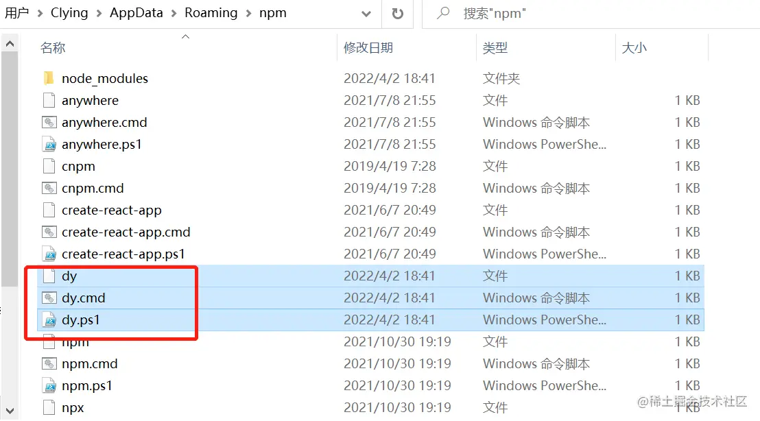Click the node_modules folder icon
Screen dimensions: 760x421
[49, 78]
